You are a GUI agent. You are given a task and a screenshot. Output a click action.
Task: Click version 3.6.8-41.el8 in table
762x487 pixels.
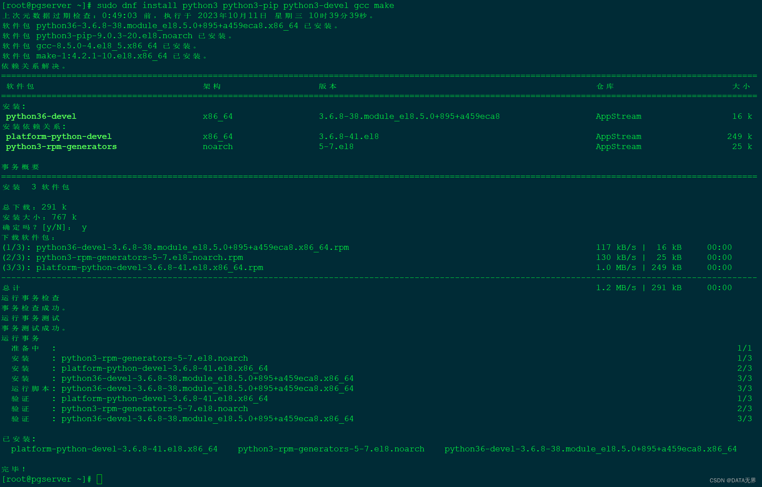[x=349, y=137]
